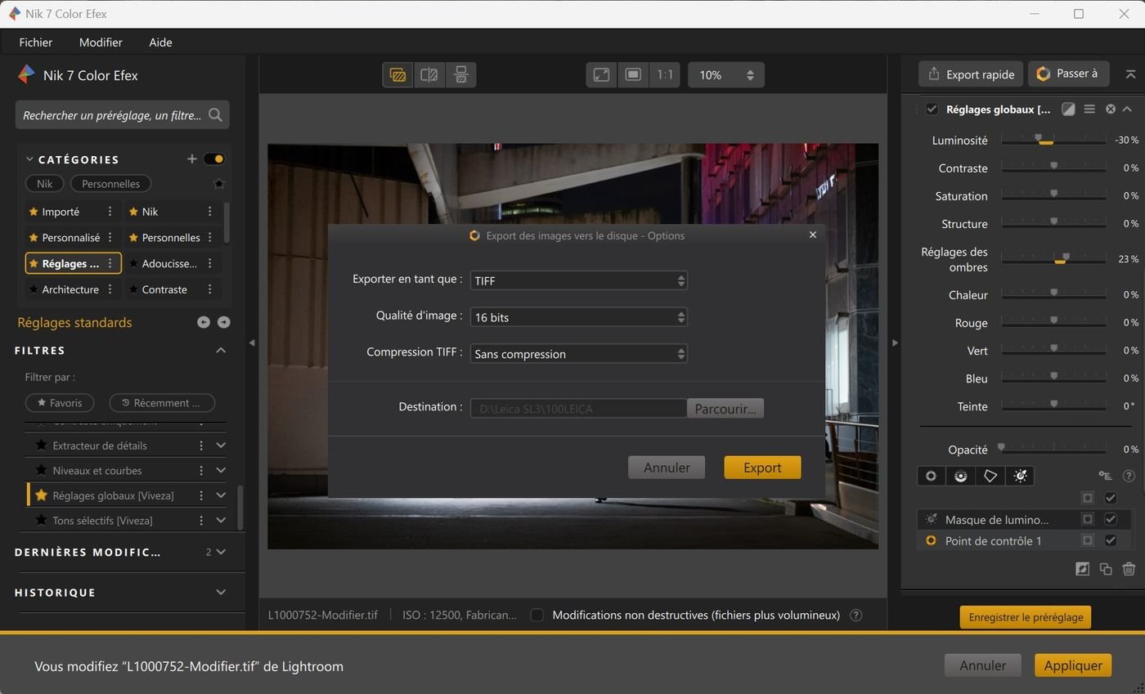Expand the Dernières modifications section
This screenshot has width=1145, height=694.
point(220,552)
